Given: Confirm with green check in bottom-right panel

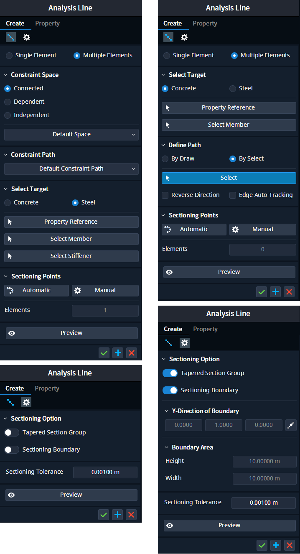Looking at the screenshot, I should pos(262,545).
